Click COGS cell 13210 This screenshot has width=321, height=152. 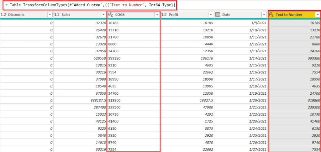pos(134,30)
